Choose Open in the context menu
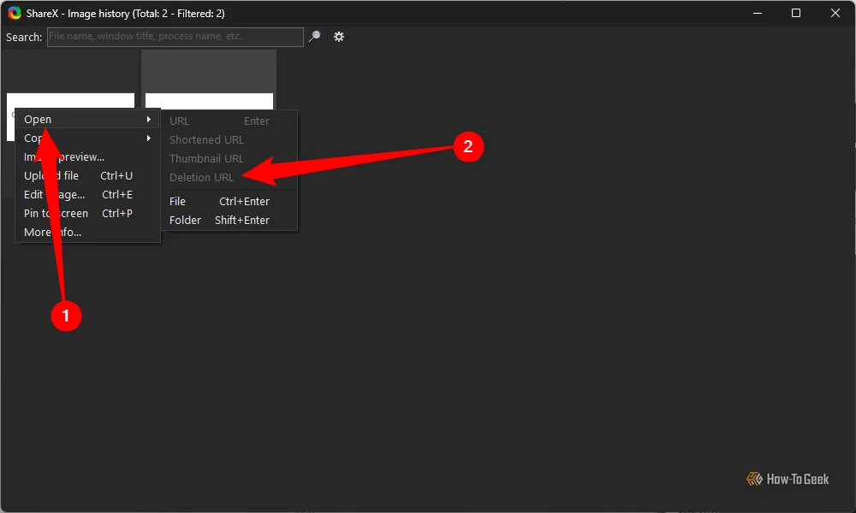 click(38, 120)
